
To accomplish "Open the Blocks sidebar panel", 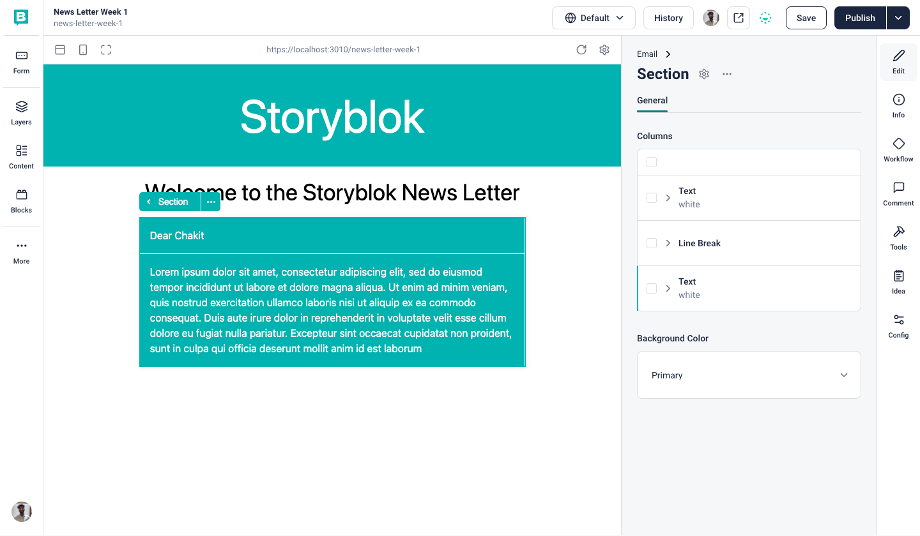I will coord(21,201).
